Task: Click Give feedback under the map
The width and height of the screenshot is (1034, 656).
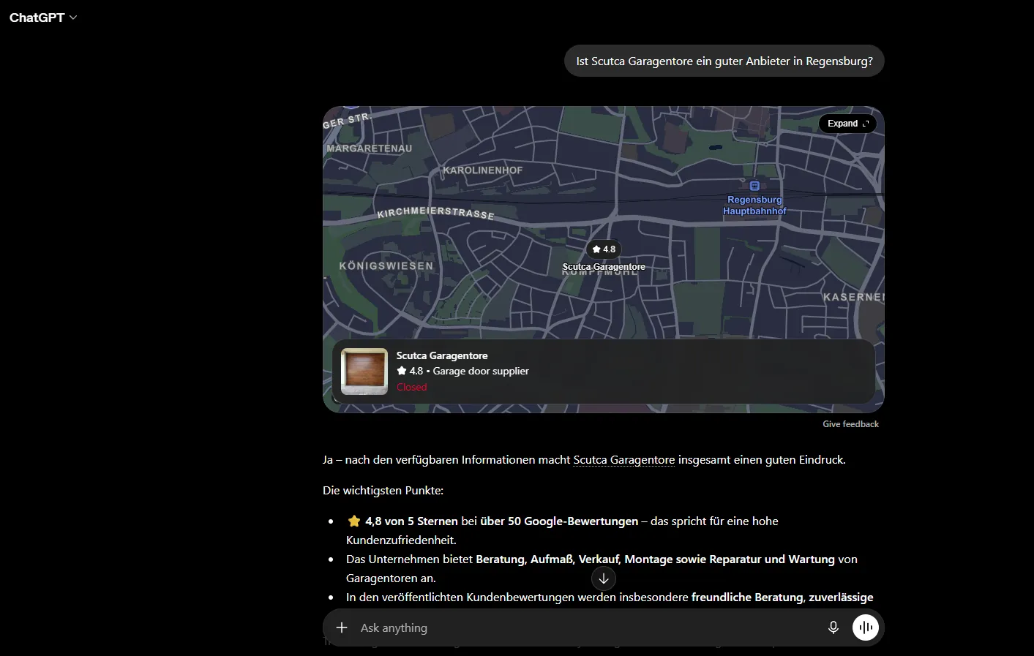Action: coord(850,424)
